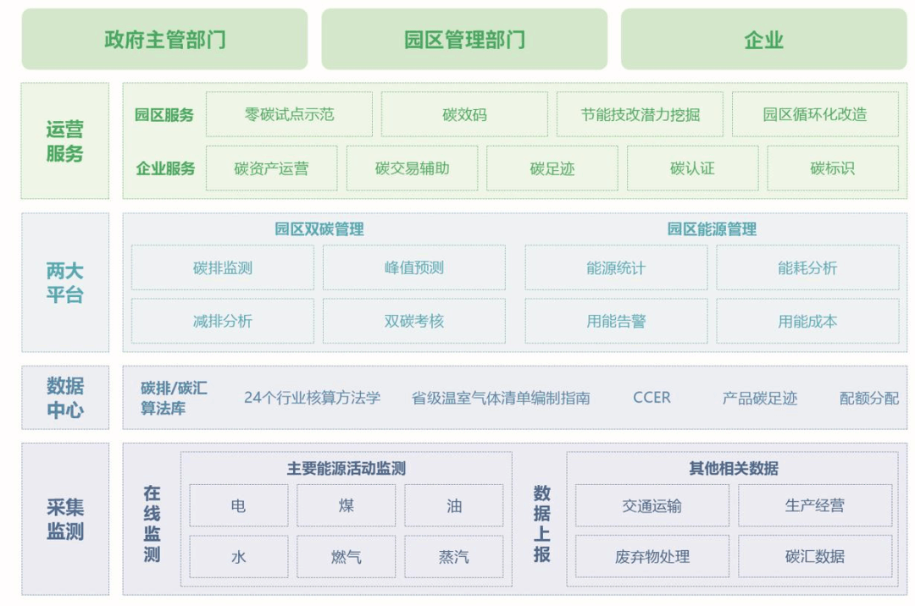Select the 电 box
This screenshot has width=915, height=606.
pos(239,505)
